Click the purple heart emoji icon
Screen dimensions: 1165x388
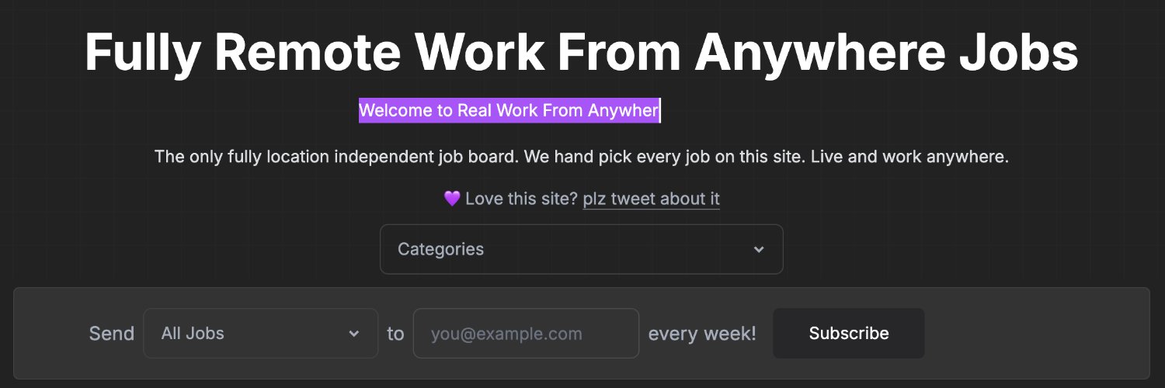click(452, 199)
